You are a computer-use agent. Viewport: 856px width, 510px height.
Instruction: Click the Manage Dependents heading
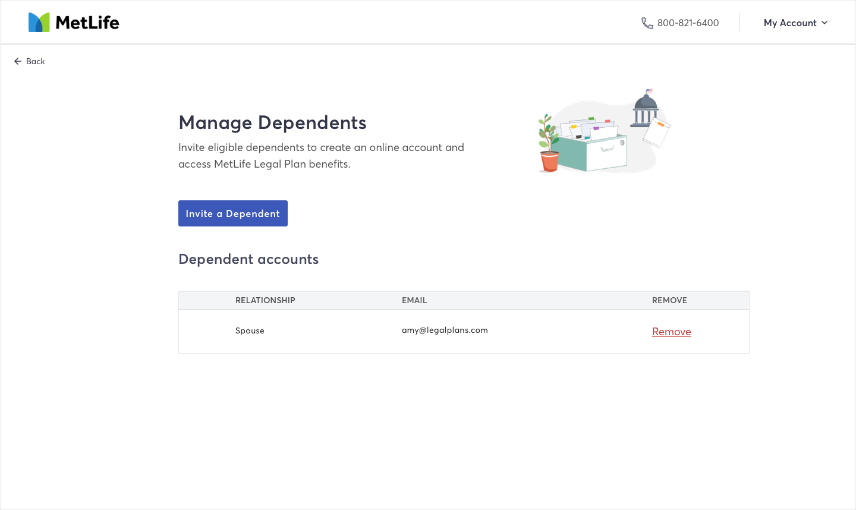(x=272, y=122)
